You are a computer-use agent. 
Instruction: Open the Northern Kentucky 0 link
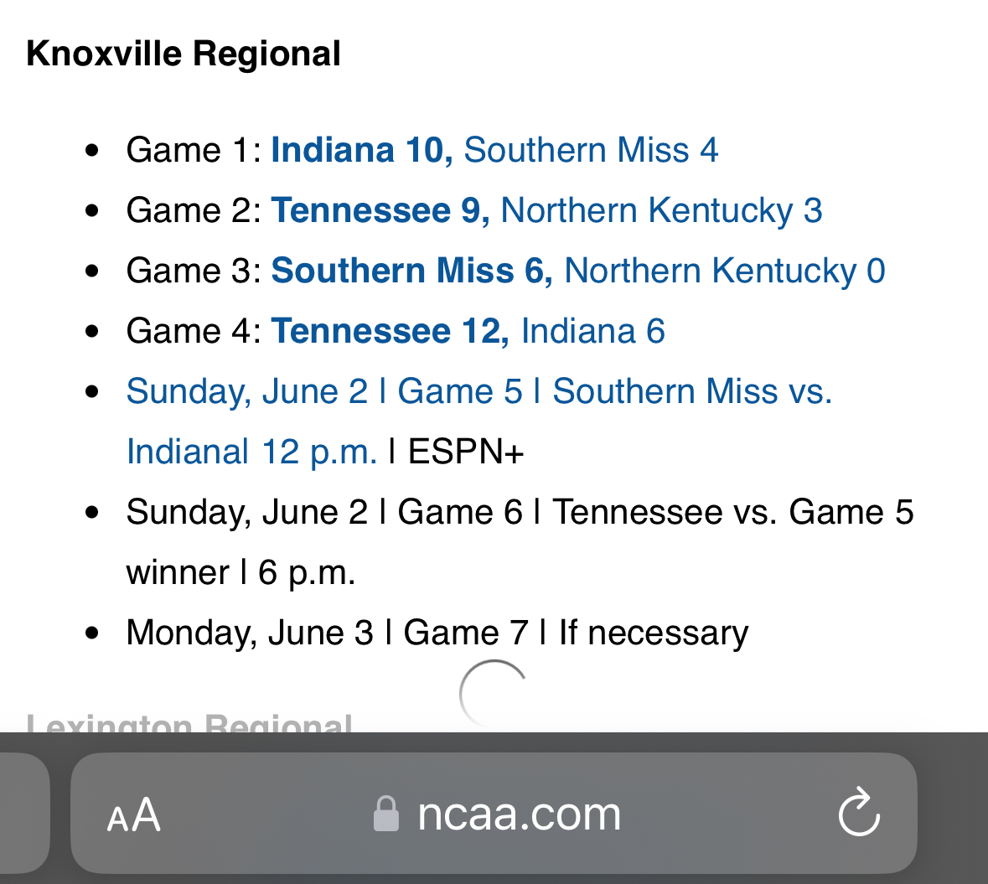click(725, 271)
